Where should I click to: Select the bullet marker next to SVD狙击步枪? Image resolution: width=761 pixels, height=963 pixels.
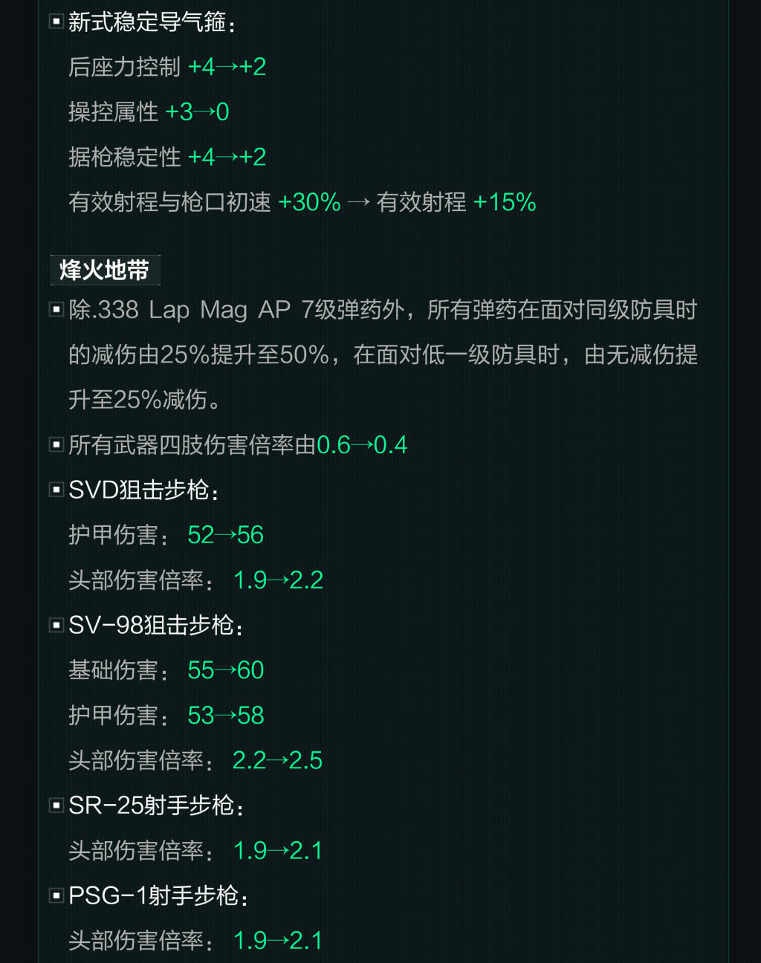(x=56, y=489)
